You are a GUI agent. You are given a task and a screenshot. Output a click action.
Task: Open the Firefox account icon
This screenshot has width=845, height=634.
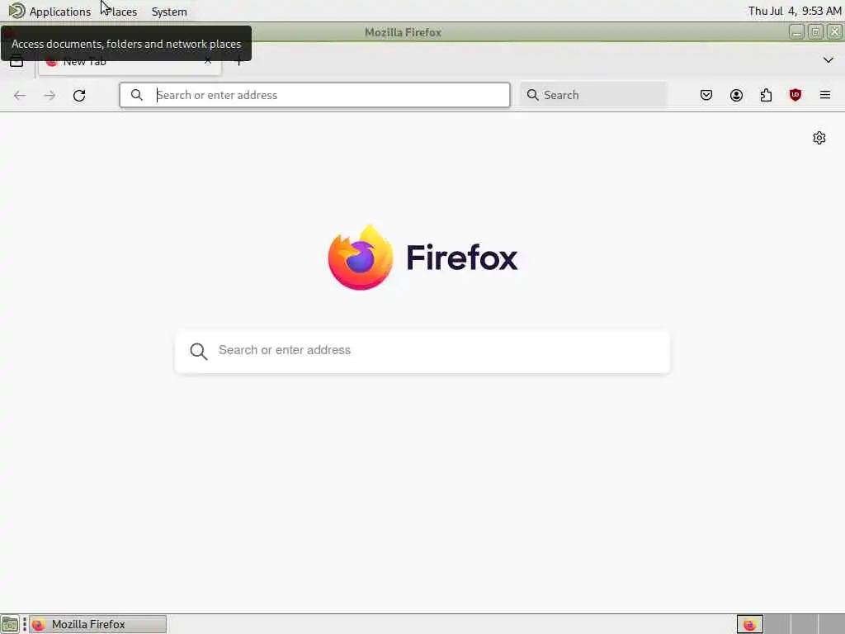736,96
